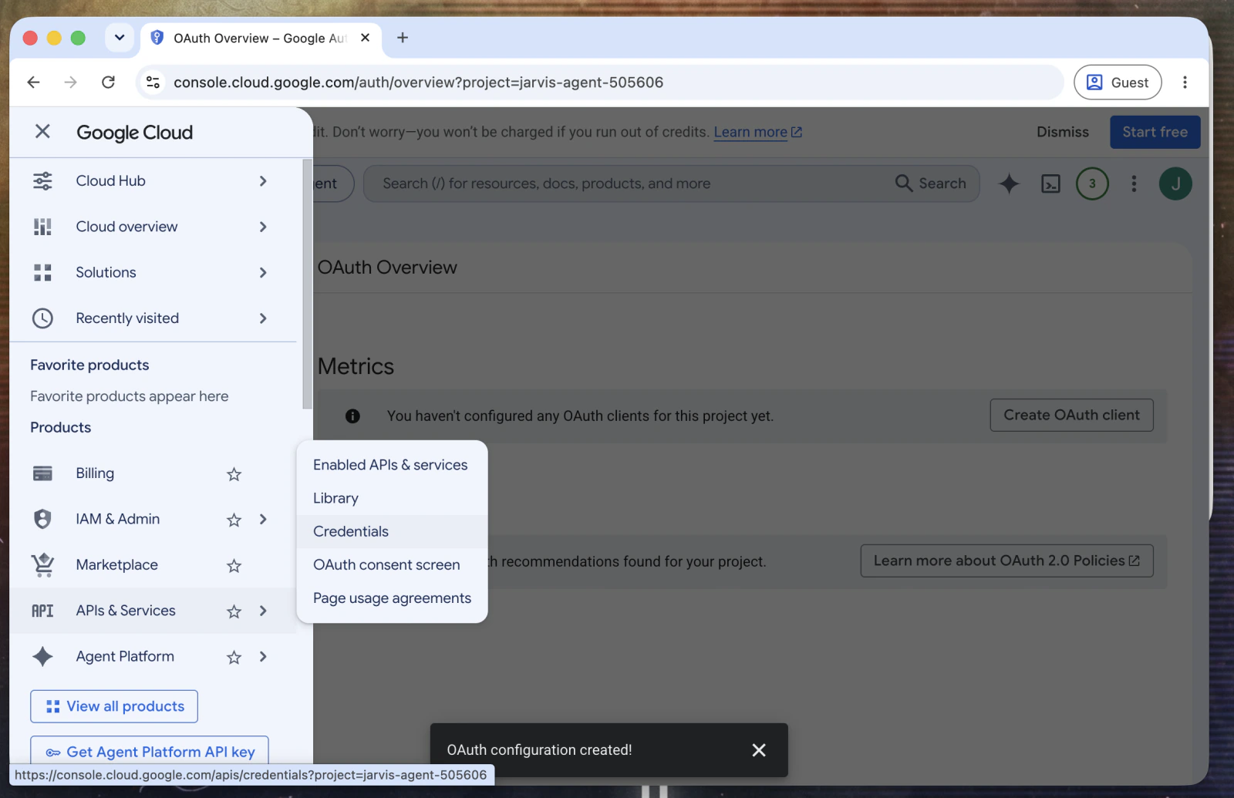
Task: Click Start free button
Action: (1155, 132)
